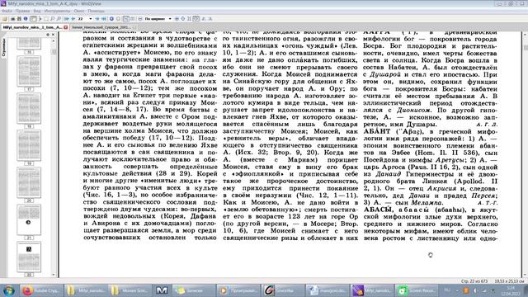Screen dimensions: 528x297
Task: Switch to the Gineritka taskbar item
Action: tap(282, 290)
